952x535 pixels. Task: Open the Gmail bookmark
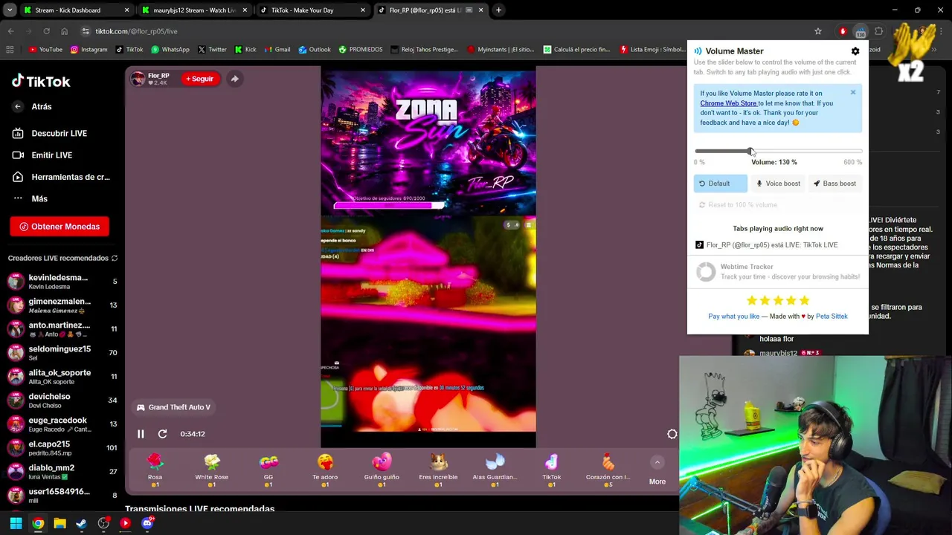[x=277, y=50]
